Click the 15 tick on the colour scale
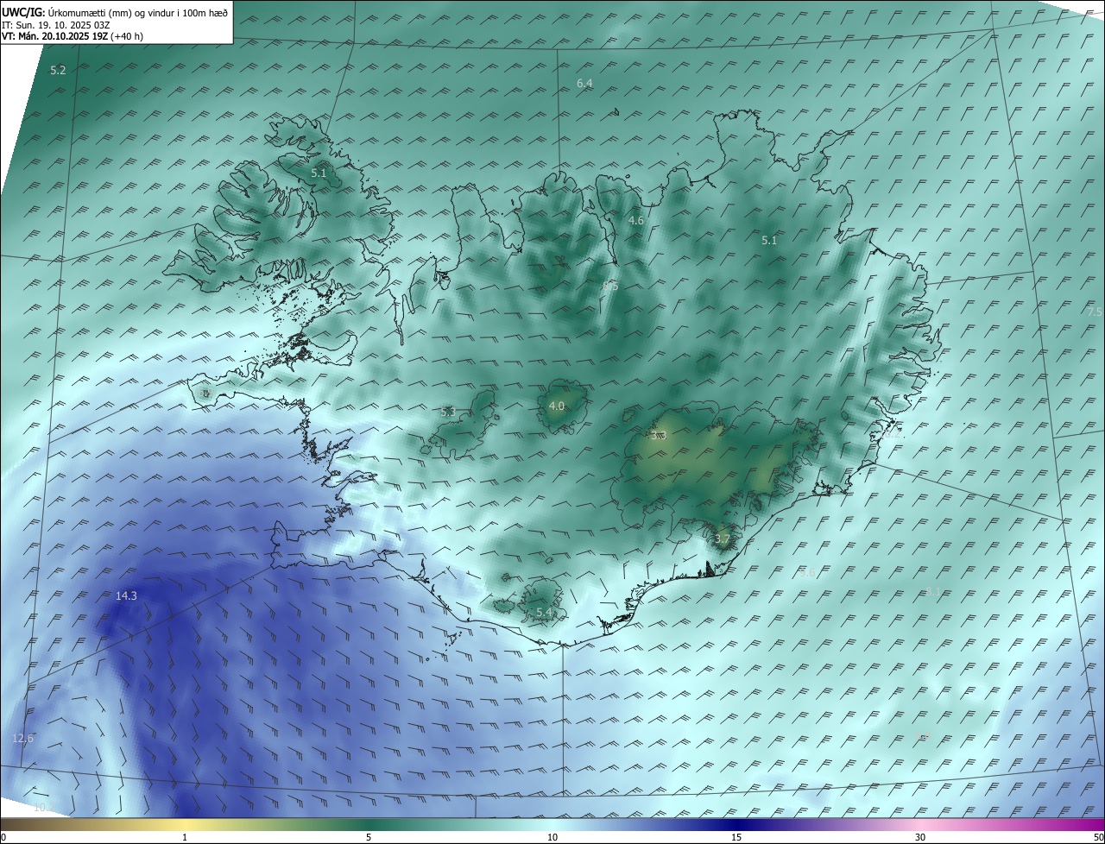 point(736,837)
